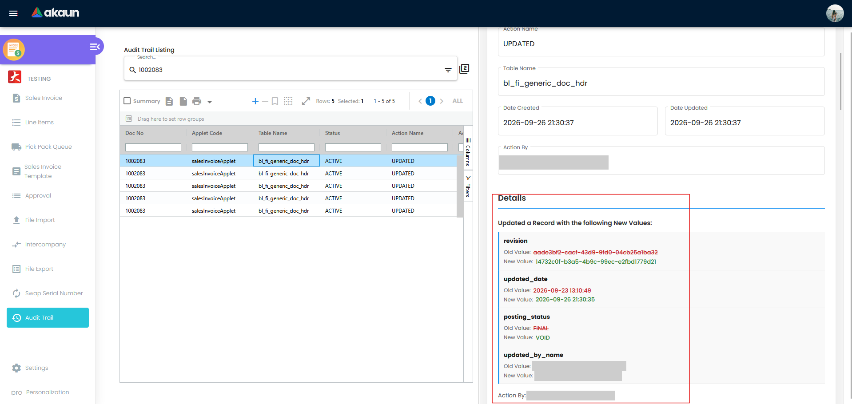This screenshot has height=404, width=852.
Task: Navigate to Intercompany
Action: [x=45, y=245]
